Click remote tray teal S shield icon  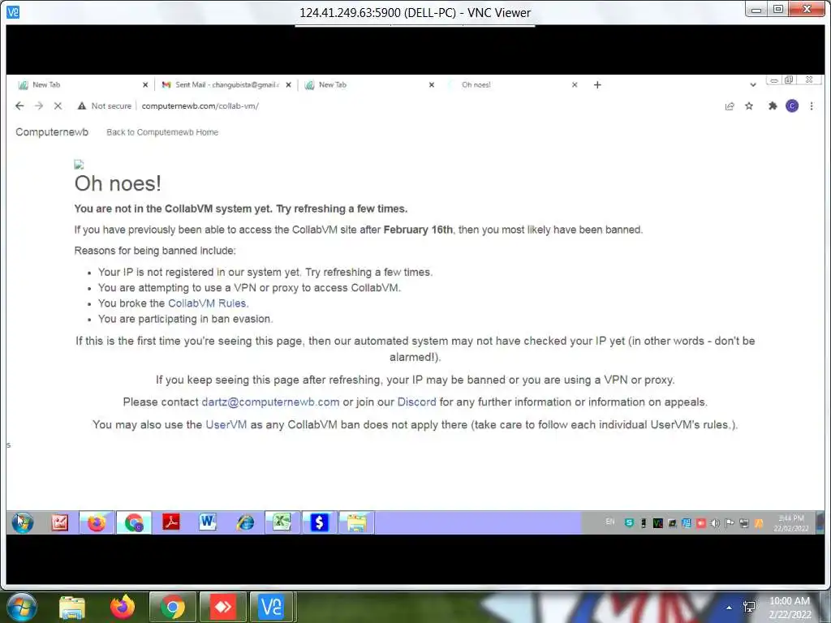[629, 523]
